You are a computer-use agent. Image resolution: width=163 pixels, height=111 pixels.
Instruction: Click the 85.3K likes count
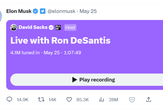coord(82,100)
